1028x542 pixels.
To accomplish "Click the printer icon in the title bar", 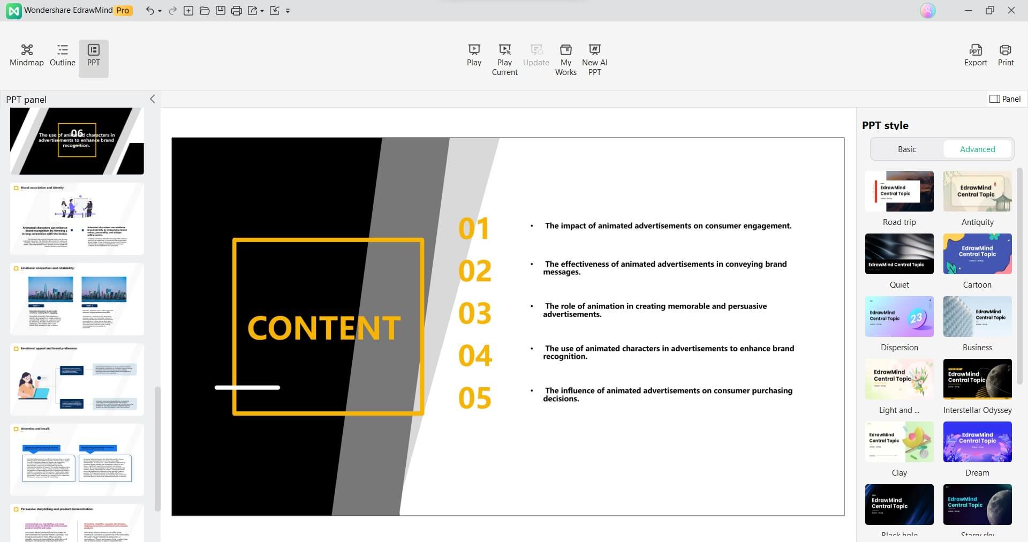I will [237, 11].
